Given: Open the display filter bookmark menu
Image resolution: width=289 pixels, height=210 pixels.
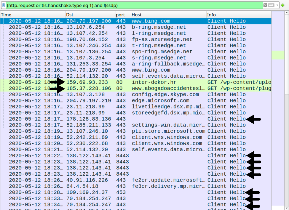Looking at the screenshot, I should pos(4,5).
